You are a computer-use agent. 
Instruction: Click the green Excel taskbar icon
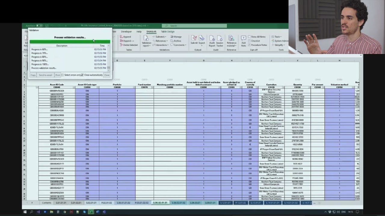point(91,212)
